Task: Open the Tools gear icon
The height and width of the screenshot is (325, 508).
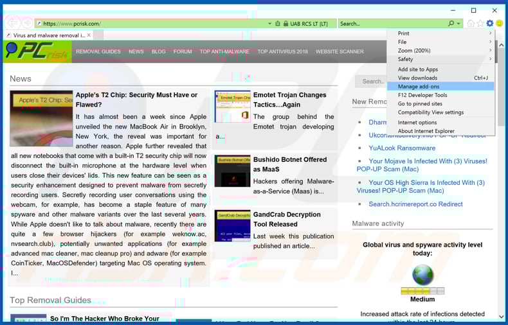Action: click(x=489, y=23)
